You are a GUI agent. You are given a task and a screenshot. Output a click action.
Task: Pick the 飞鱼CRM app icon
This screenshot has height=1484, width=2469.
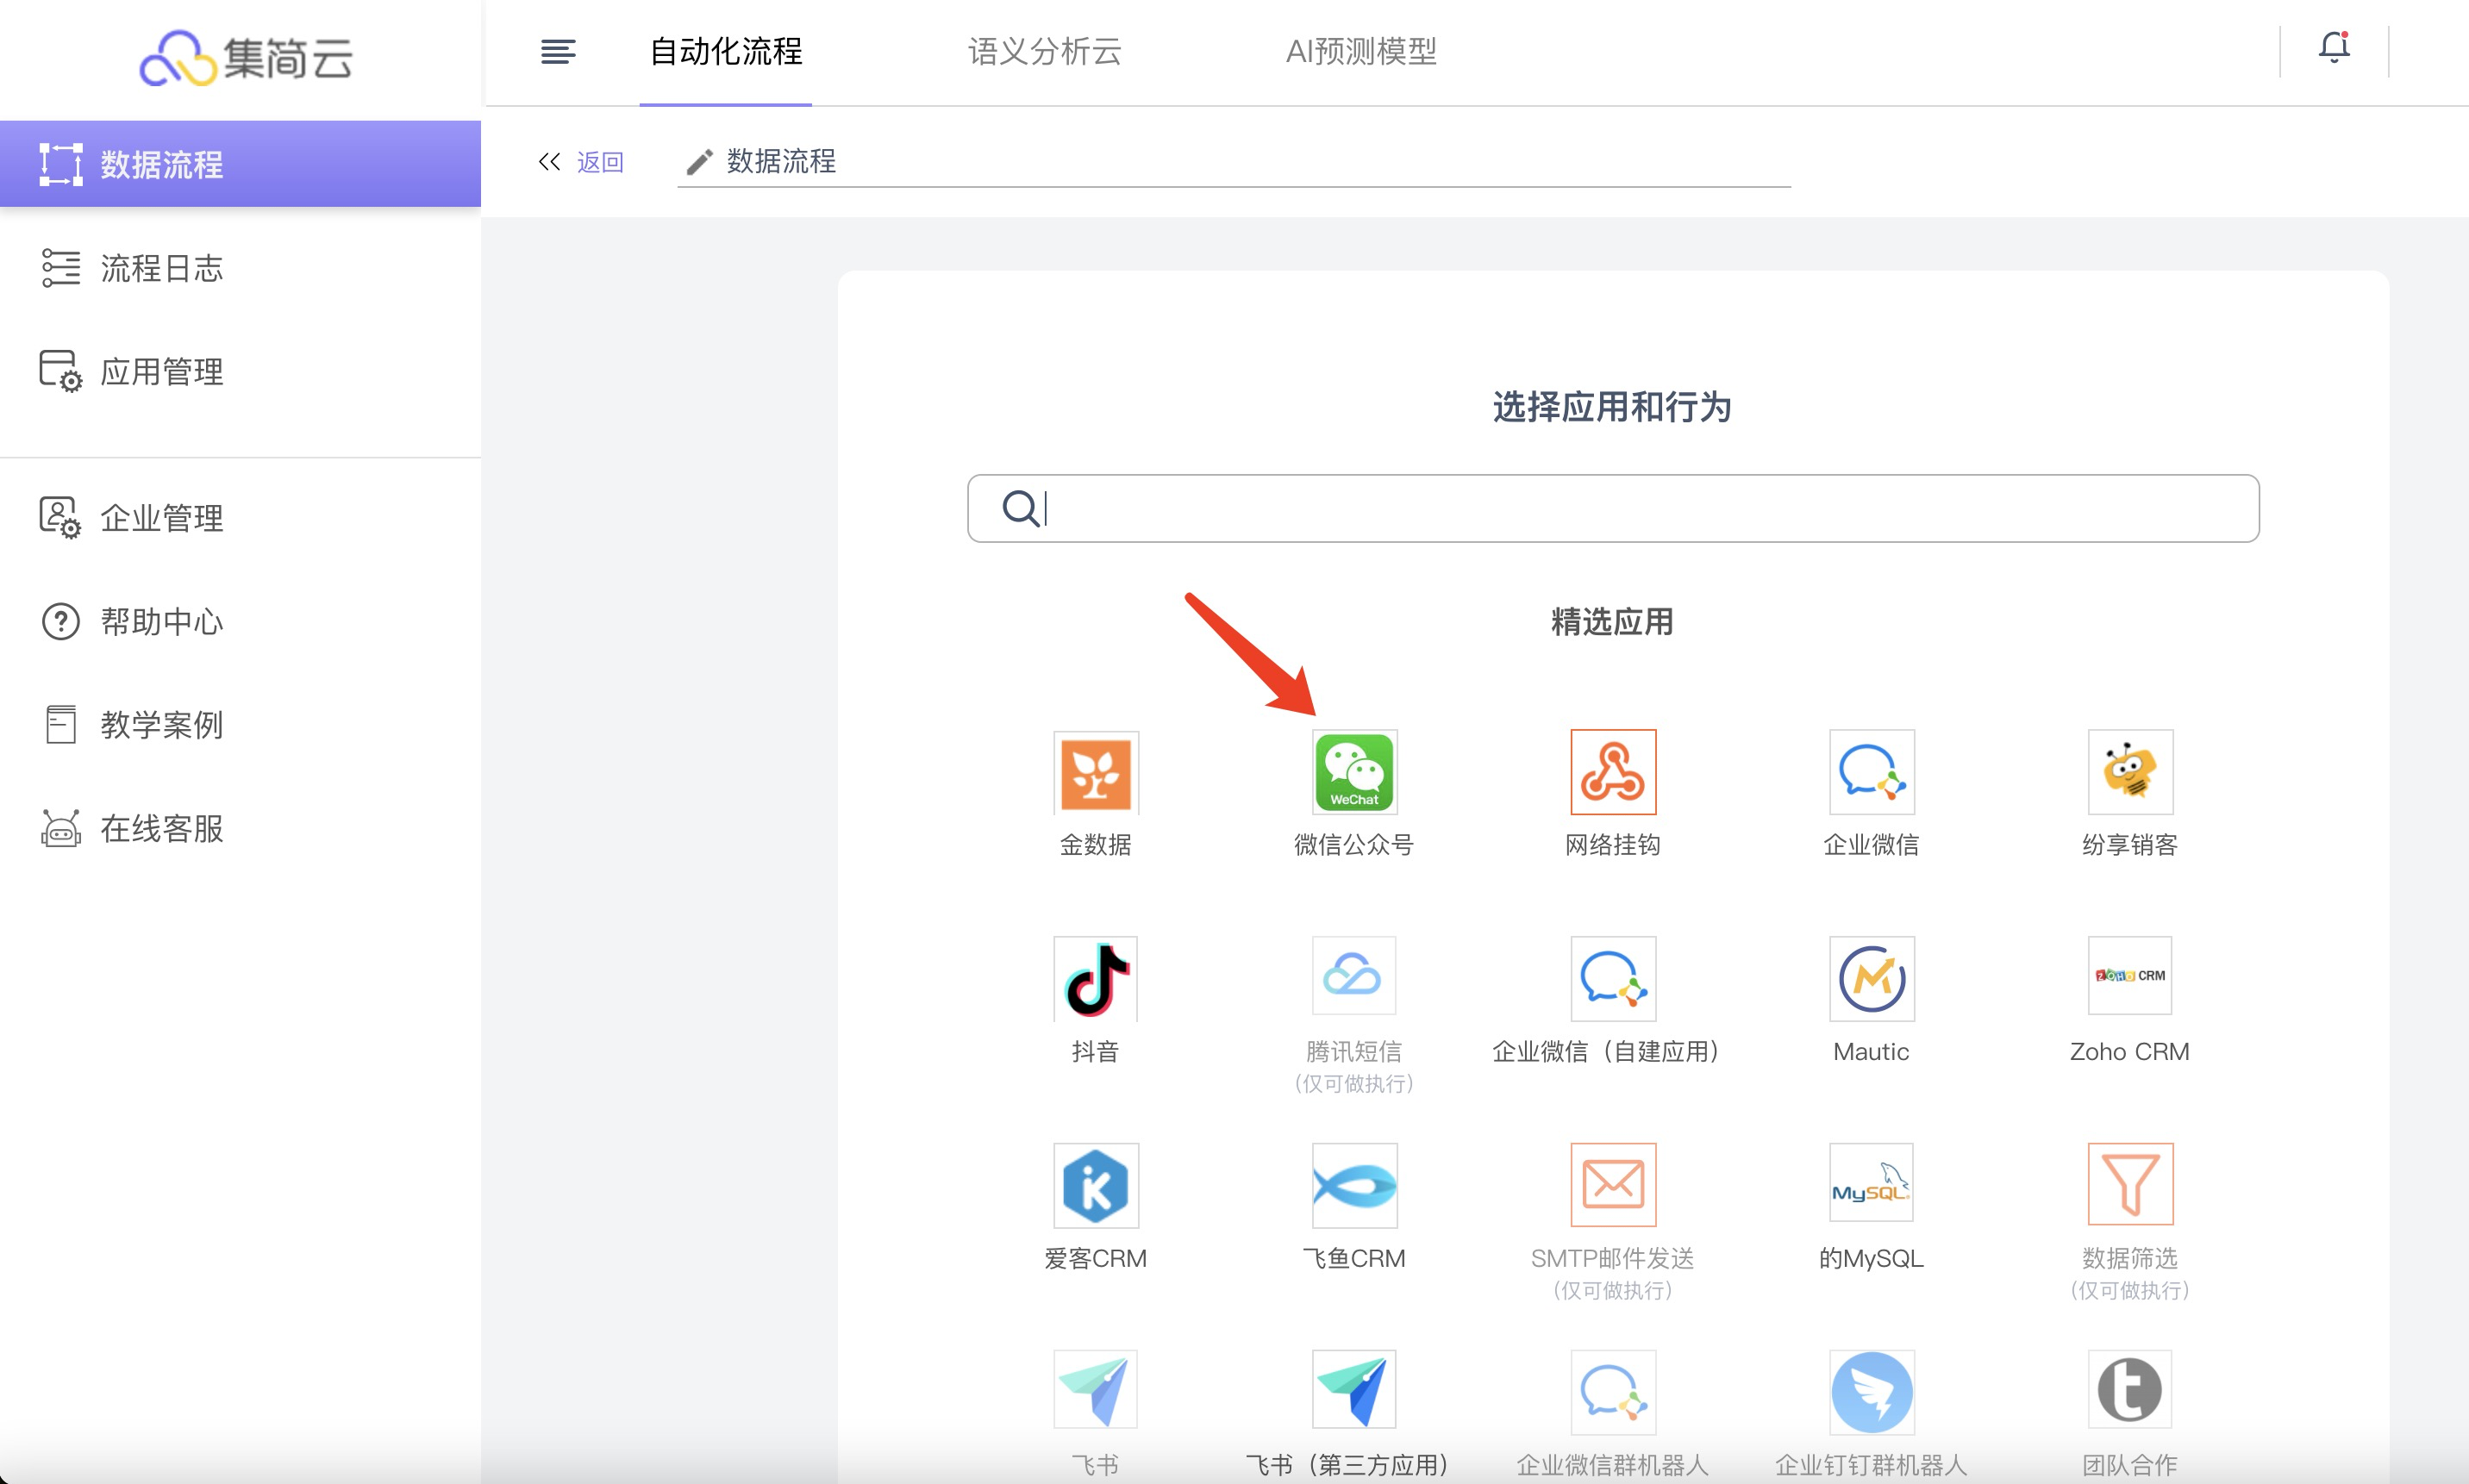pos(1353,1185)
